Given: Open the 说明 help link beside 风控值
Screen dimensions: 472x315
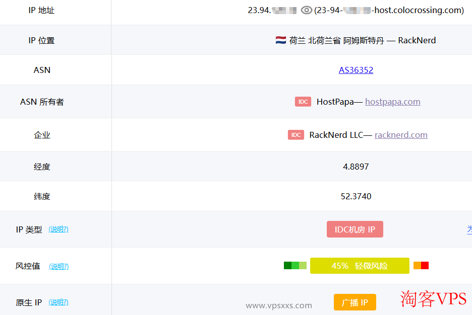Looking at the screenshot, I should point(58,266).
